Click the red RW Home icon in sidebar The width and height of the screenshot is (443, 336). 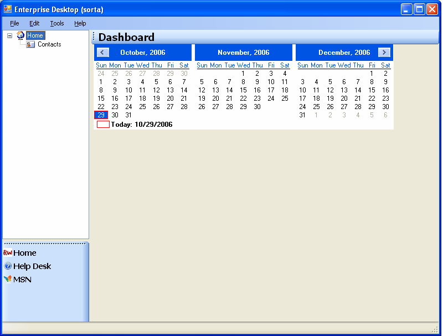[8, 253]
